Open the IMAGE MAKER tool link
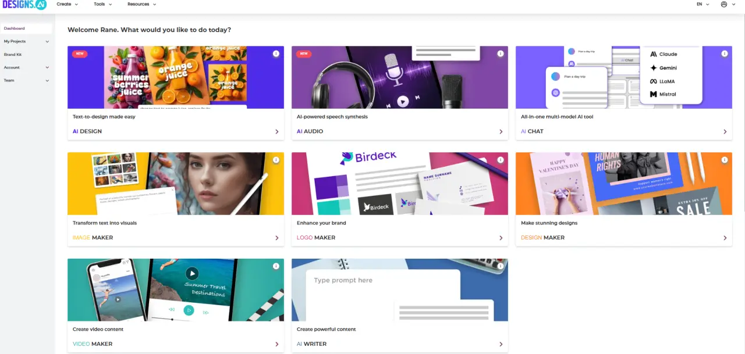Image resolution: width=745 pixels, height=354 pixels. pyautogui.click(x=93, y=238)
